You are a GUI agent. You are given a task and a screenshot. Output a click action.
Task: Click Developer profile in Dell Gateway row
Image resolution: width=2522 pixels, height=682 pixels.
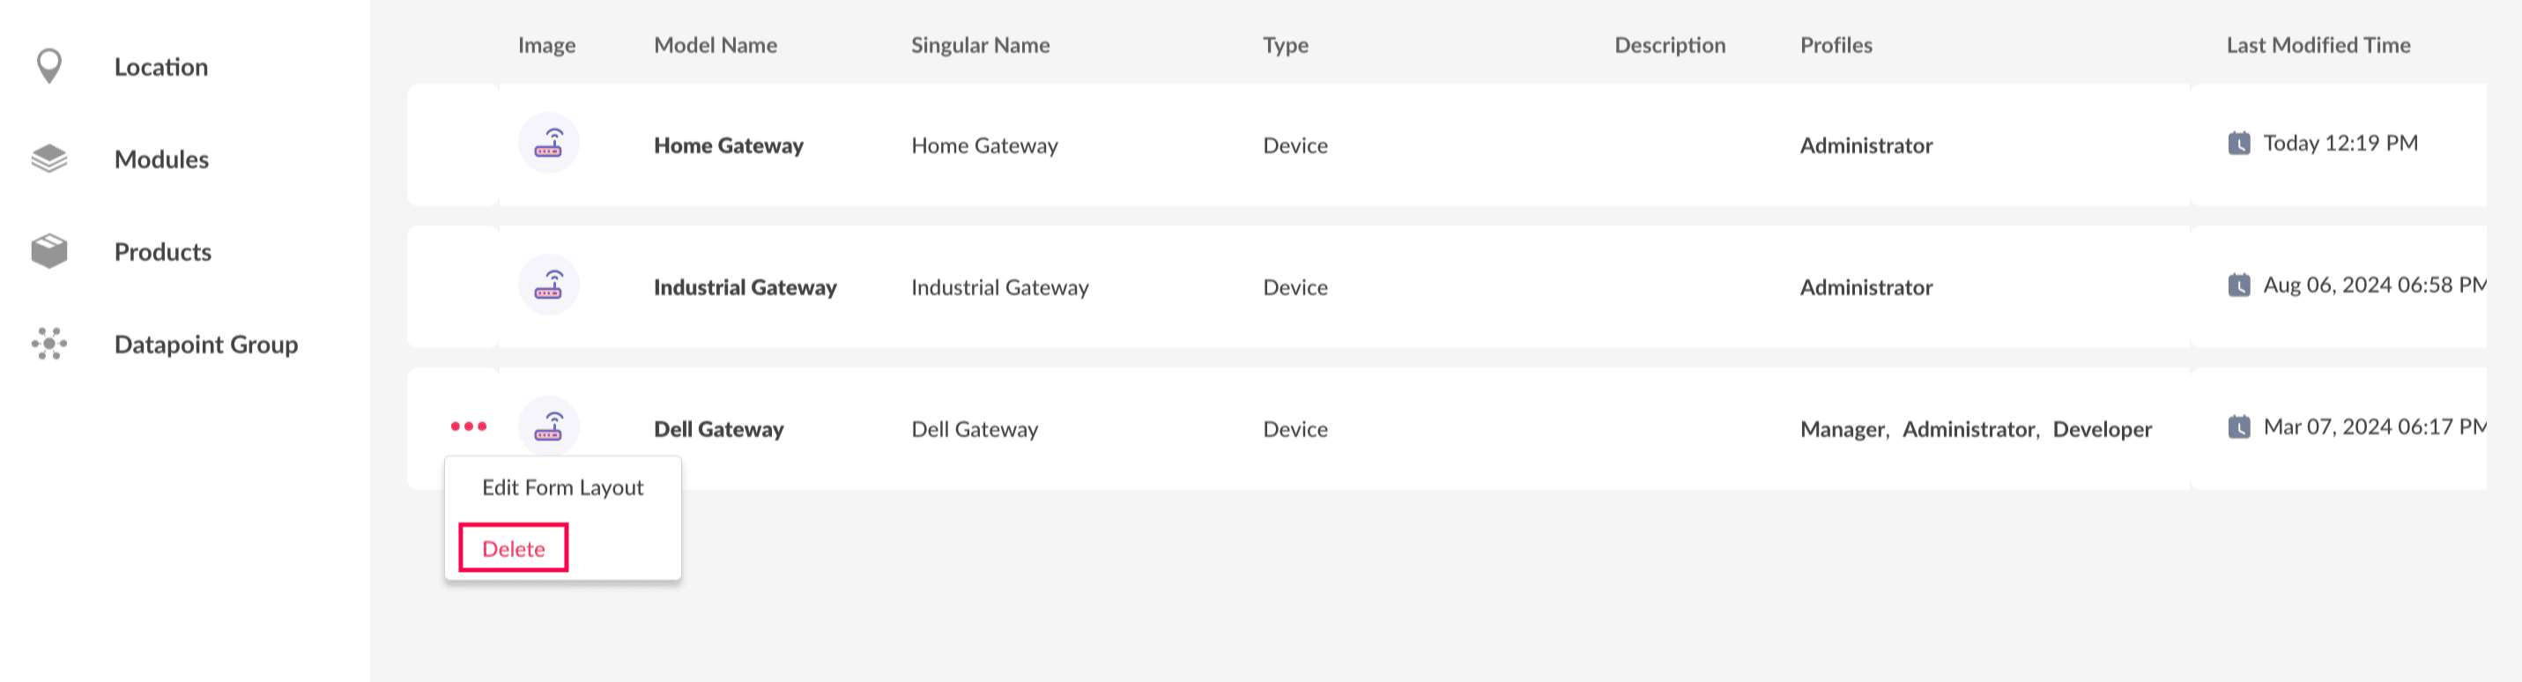point(2101,429)
